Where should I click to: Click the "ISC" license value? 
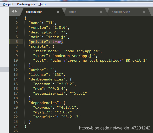(x=58, y=74)
